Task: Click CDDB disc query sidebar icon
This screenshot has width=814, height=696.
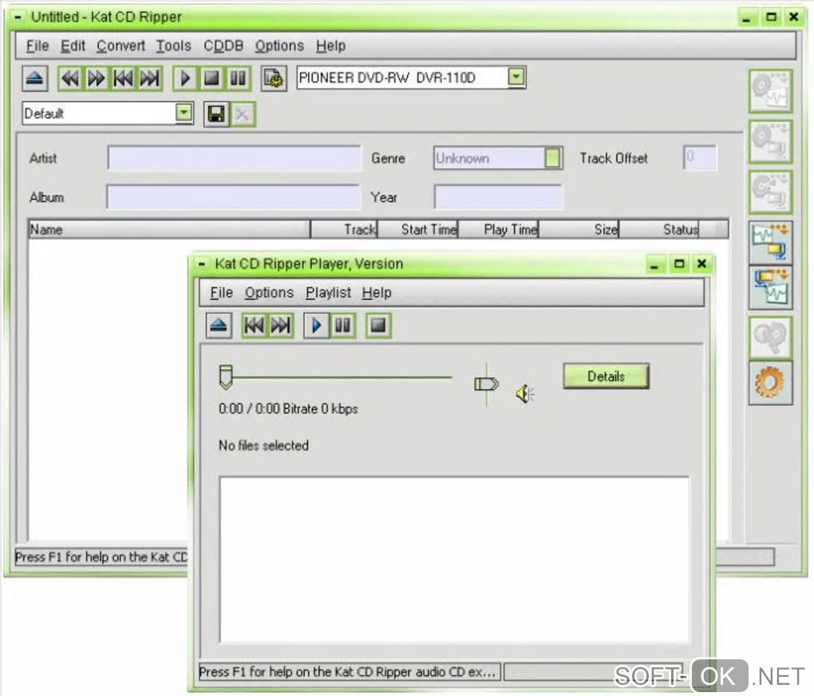Action: (770, 338)
